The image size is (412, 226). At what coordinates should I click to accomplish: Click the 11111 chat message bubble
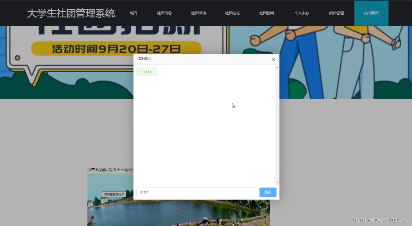[147, 72]
